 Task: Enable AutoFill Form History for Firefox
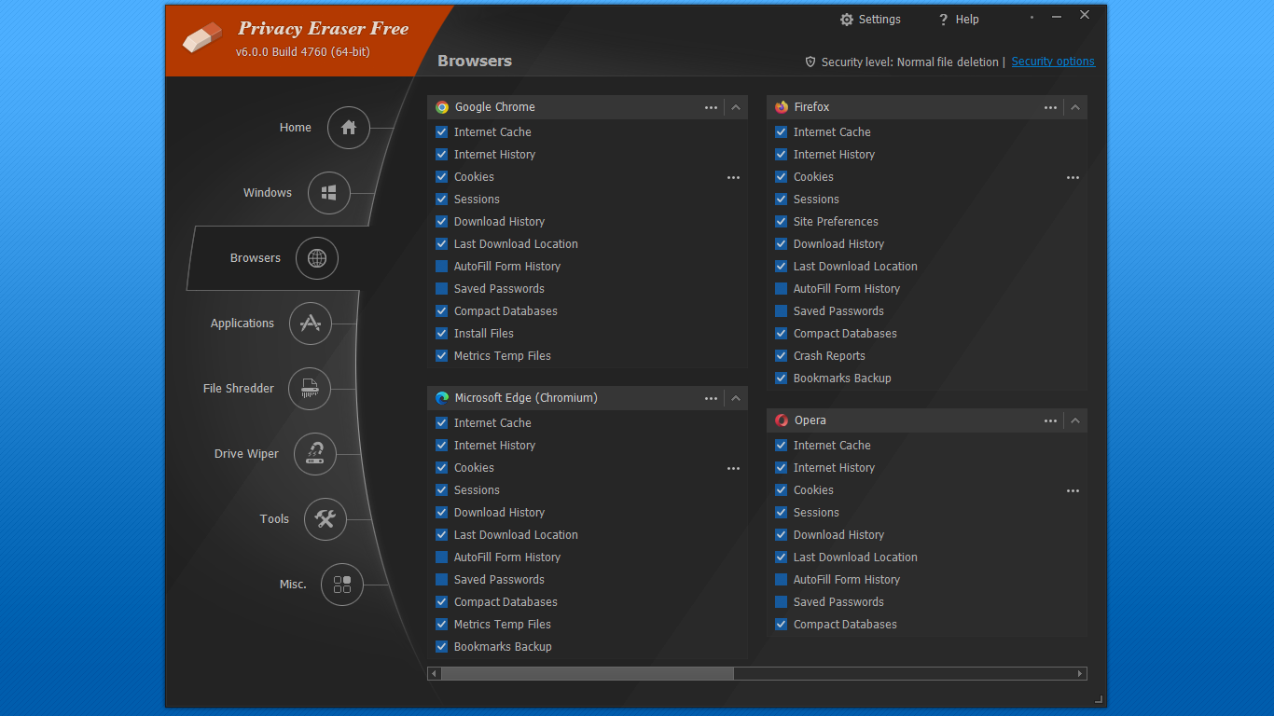781,288
